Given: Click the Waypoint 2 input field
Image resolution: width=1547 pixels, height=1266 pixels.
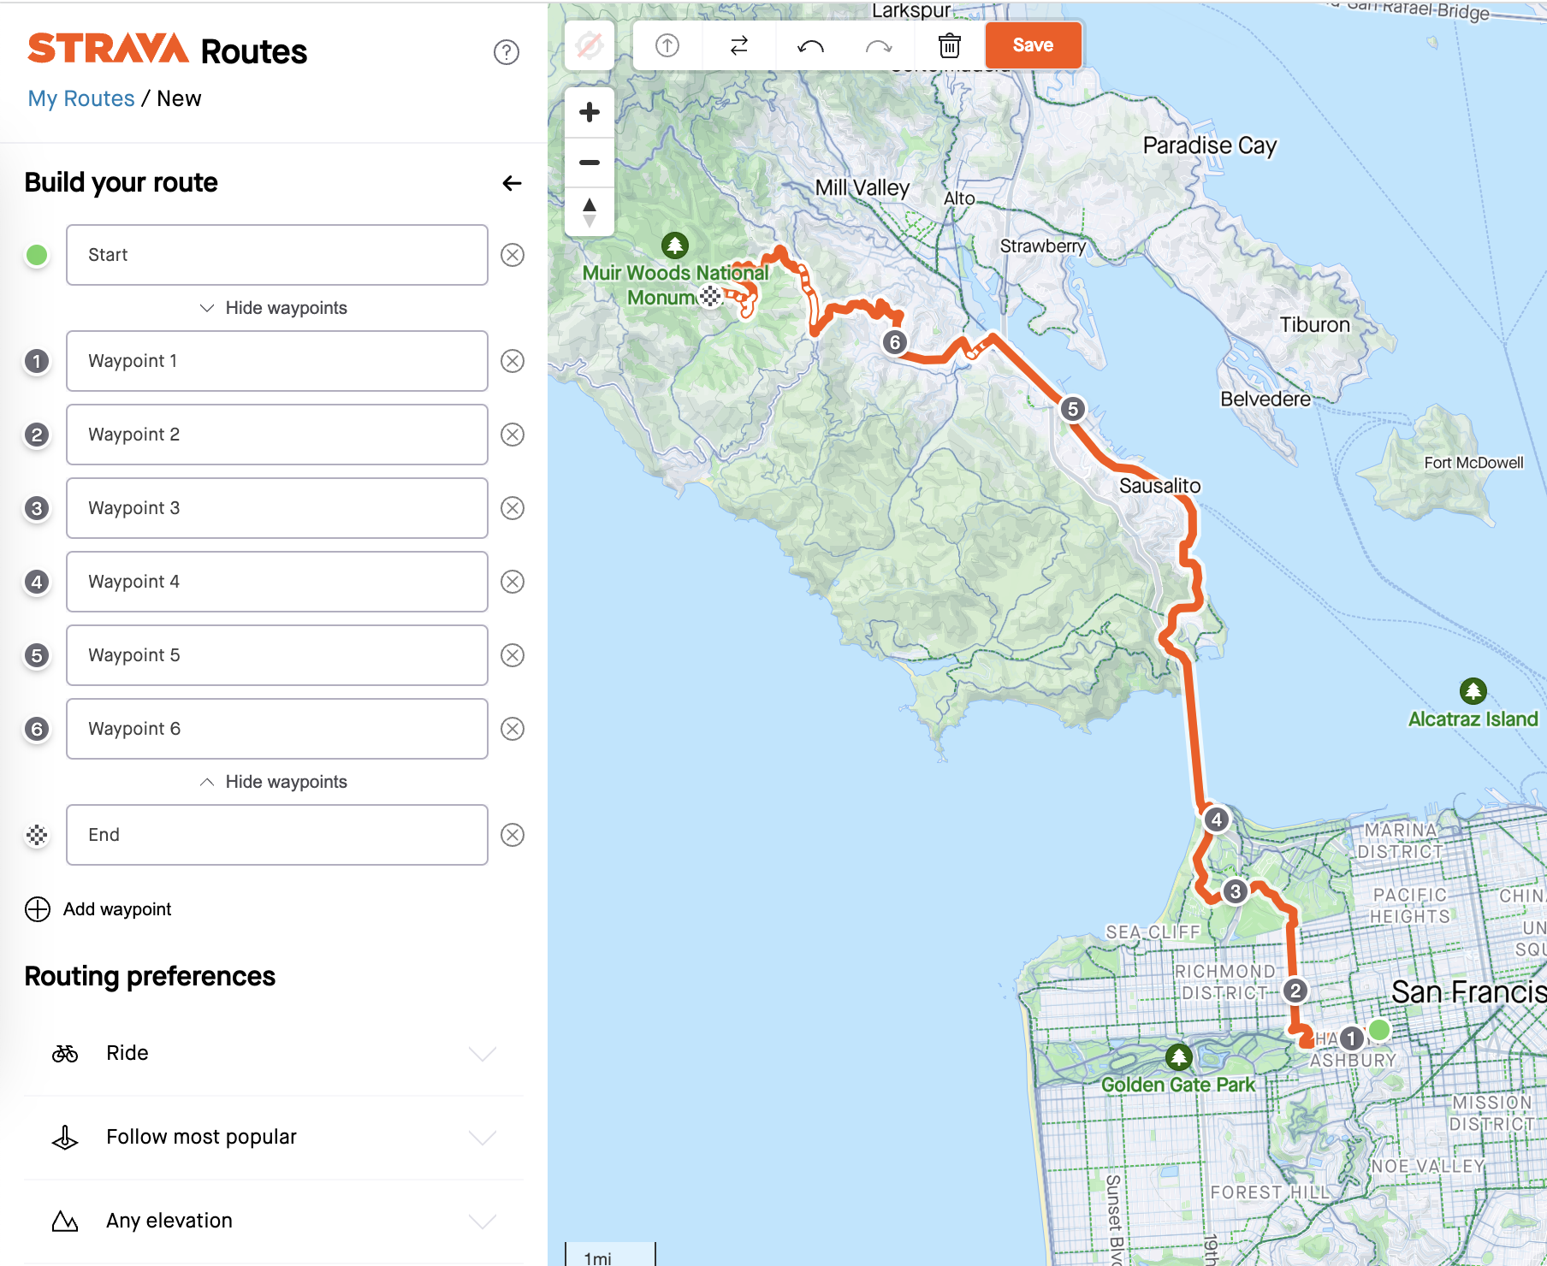Looking at the screenshot, I should (276, 435).
